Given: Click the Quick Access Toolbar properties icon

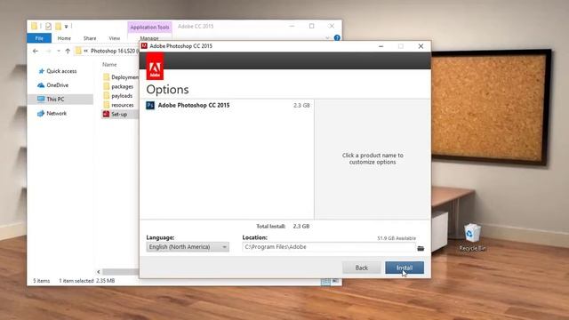Looking at the screenshot, I should [48, 26].
